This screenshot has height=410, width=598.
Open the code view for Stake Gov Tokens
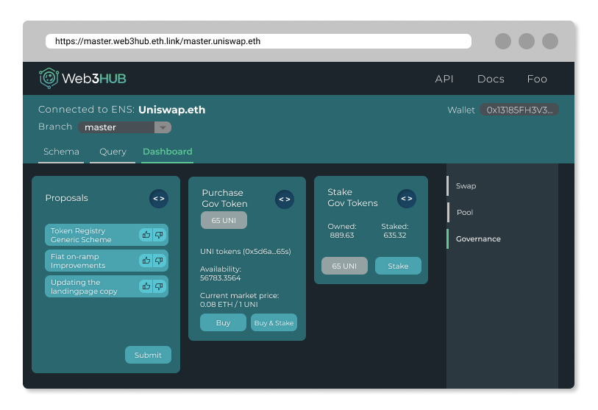click(407, 199)
